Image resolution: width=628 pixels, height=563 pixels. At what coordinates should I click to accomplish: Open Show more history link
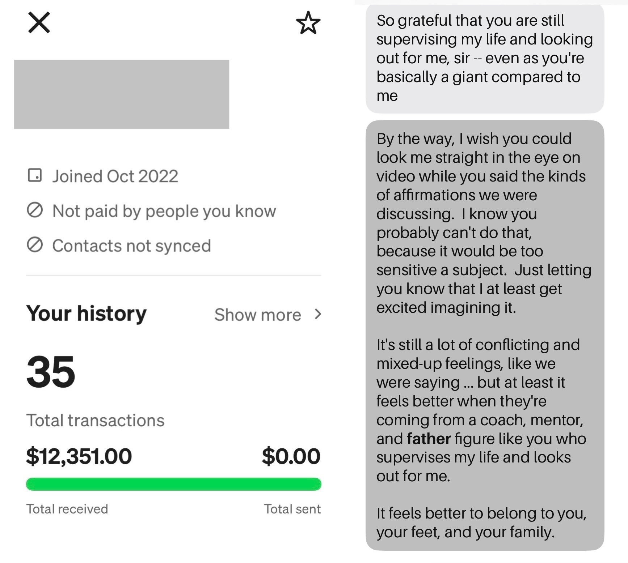257,315
